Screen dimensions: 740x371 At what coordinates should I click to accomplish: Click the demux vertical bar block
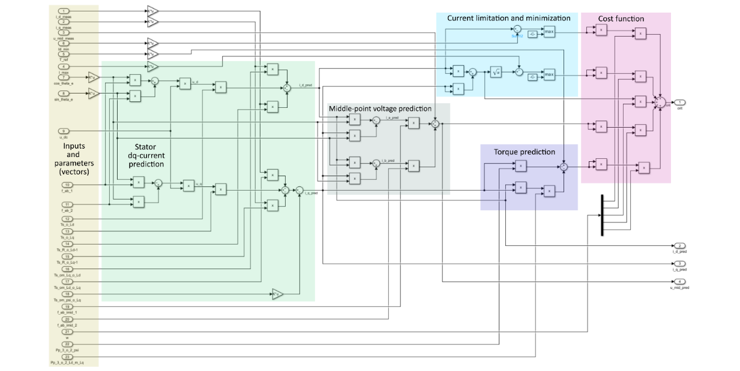pos(601,215)
